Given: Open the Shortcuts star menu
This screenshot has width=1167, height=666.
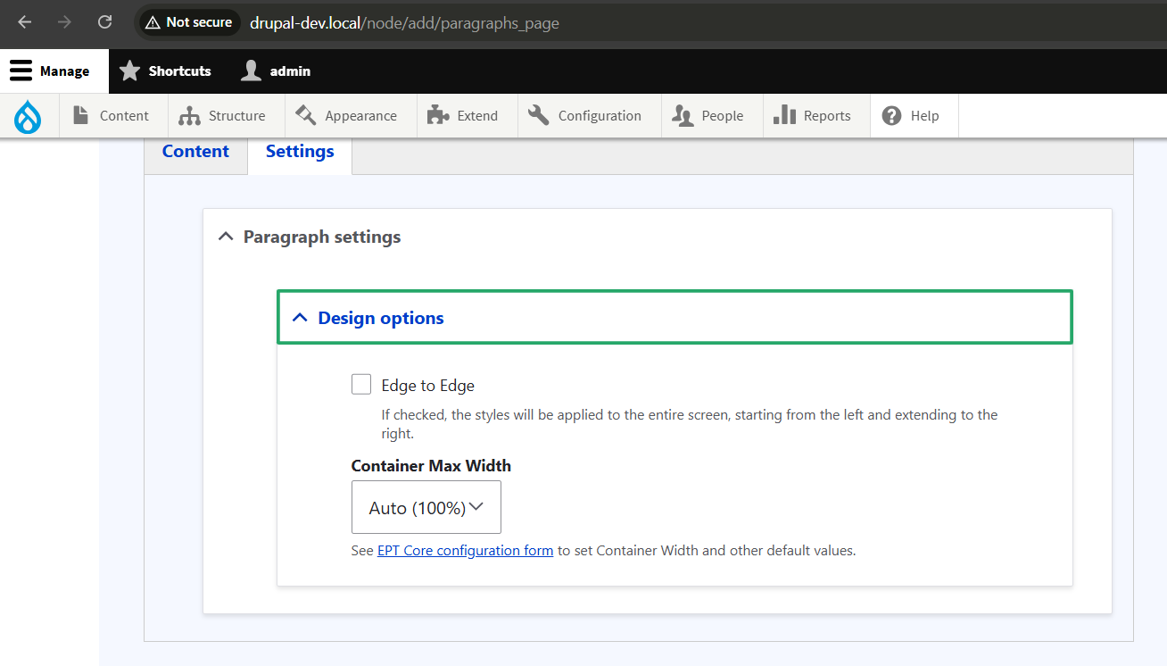Looking at the screenshot, I should 165,71.
